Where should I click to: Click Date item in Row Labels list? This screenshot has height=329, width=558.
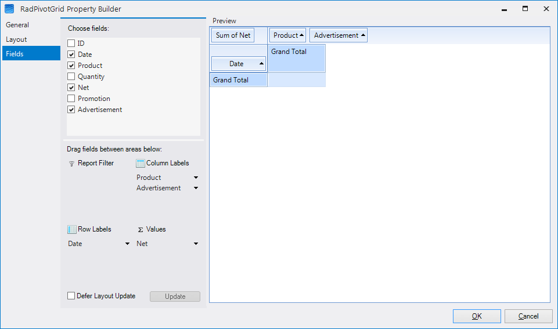click(x=75, y=244)
